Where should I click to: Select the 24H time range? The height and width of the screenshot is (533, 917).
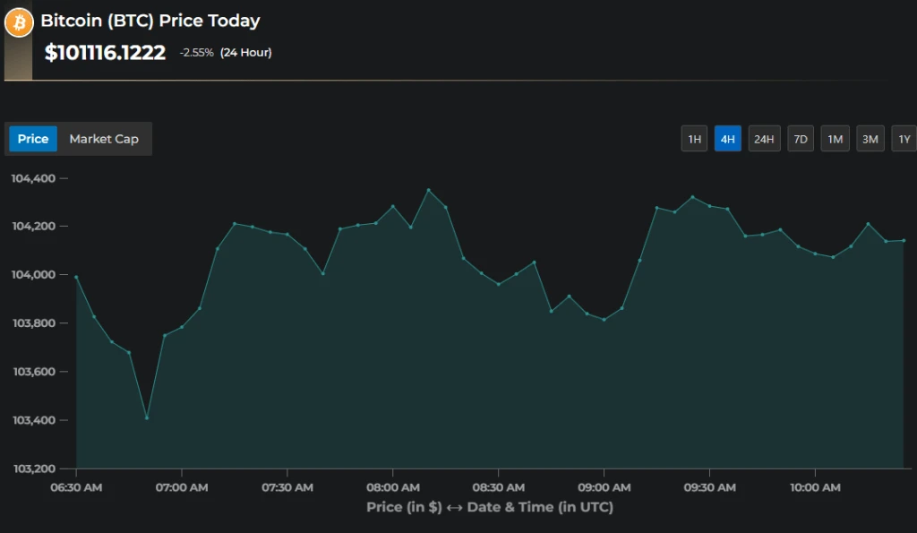[x=764, y=139]
